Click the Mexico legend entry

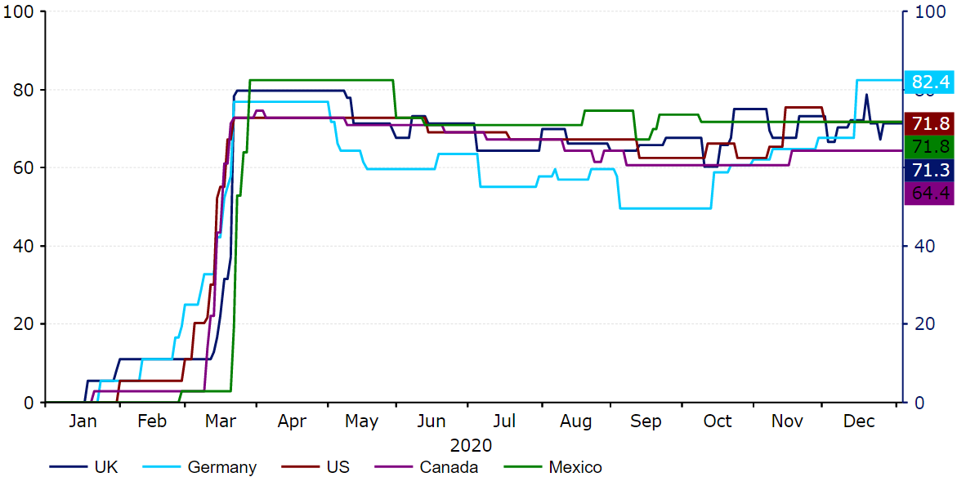tap(575, 467)
